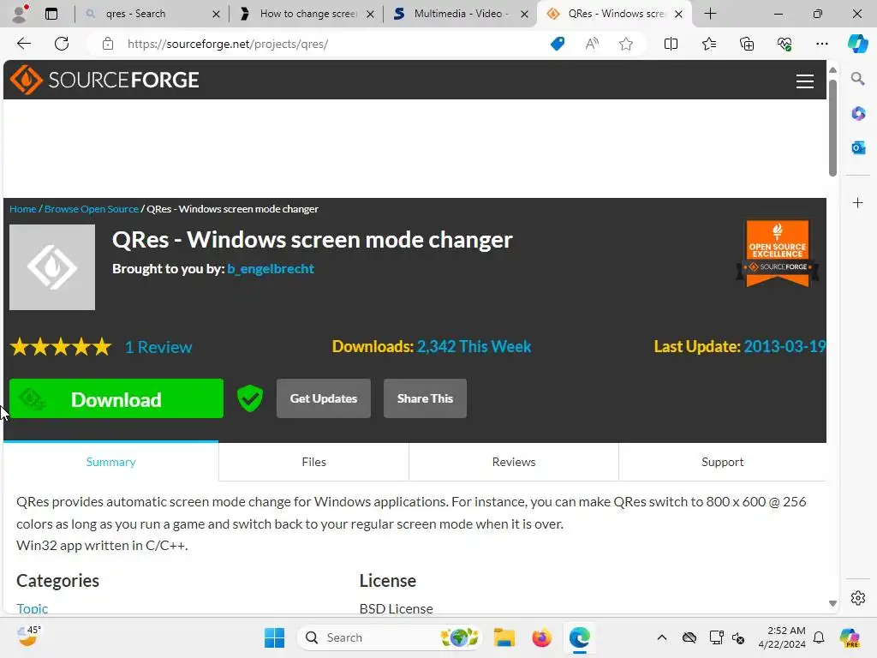877x658 pixels.
Task: Open Collections icon
Action: (x=747, y=44)
